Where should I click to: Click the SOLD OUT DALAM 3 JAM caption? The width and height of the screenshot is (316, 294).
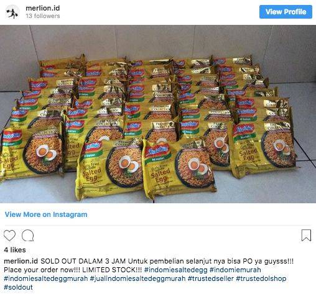83,261
